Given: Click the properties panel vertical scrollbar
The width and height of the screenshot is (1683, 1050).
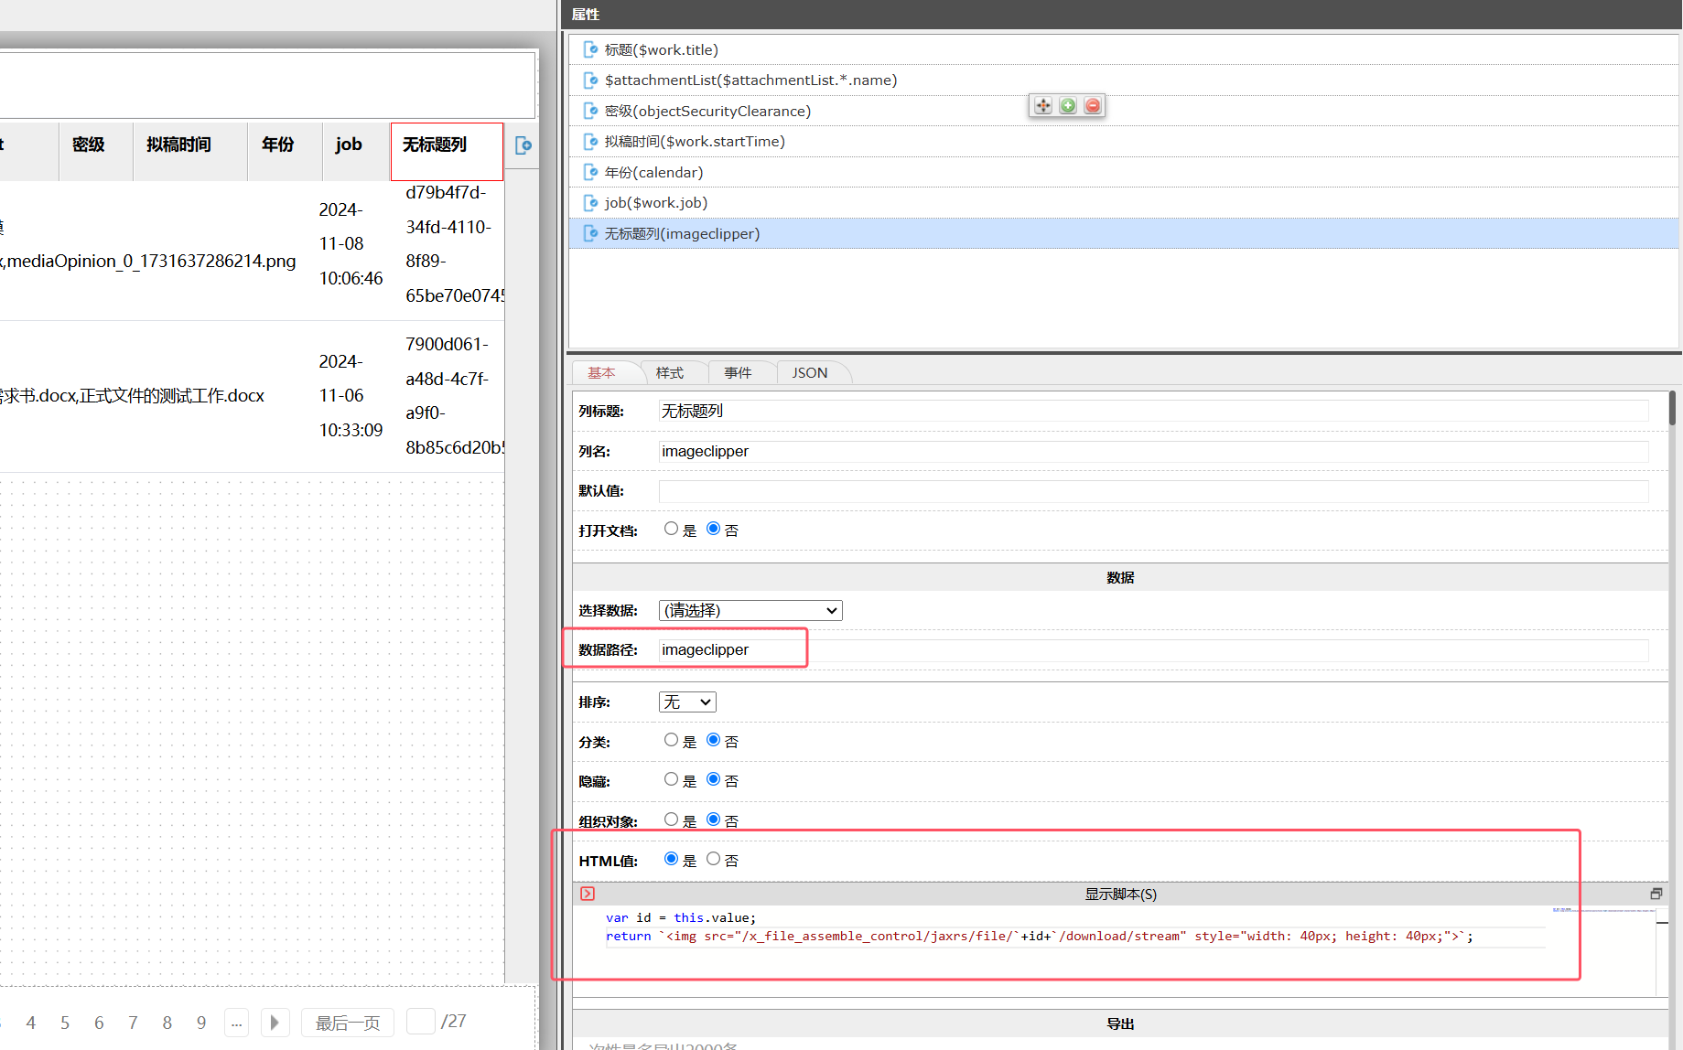Looking at the screenshot, I should 1672,408.
